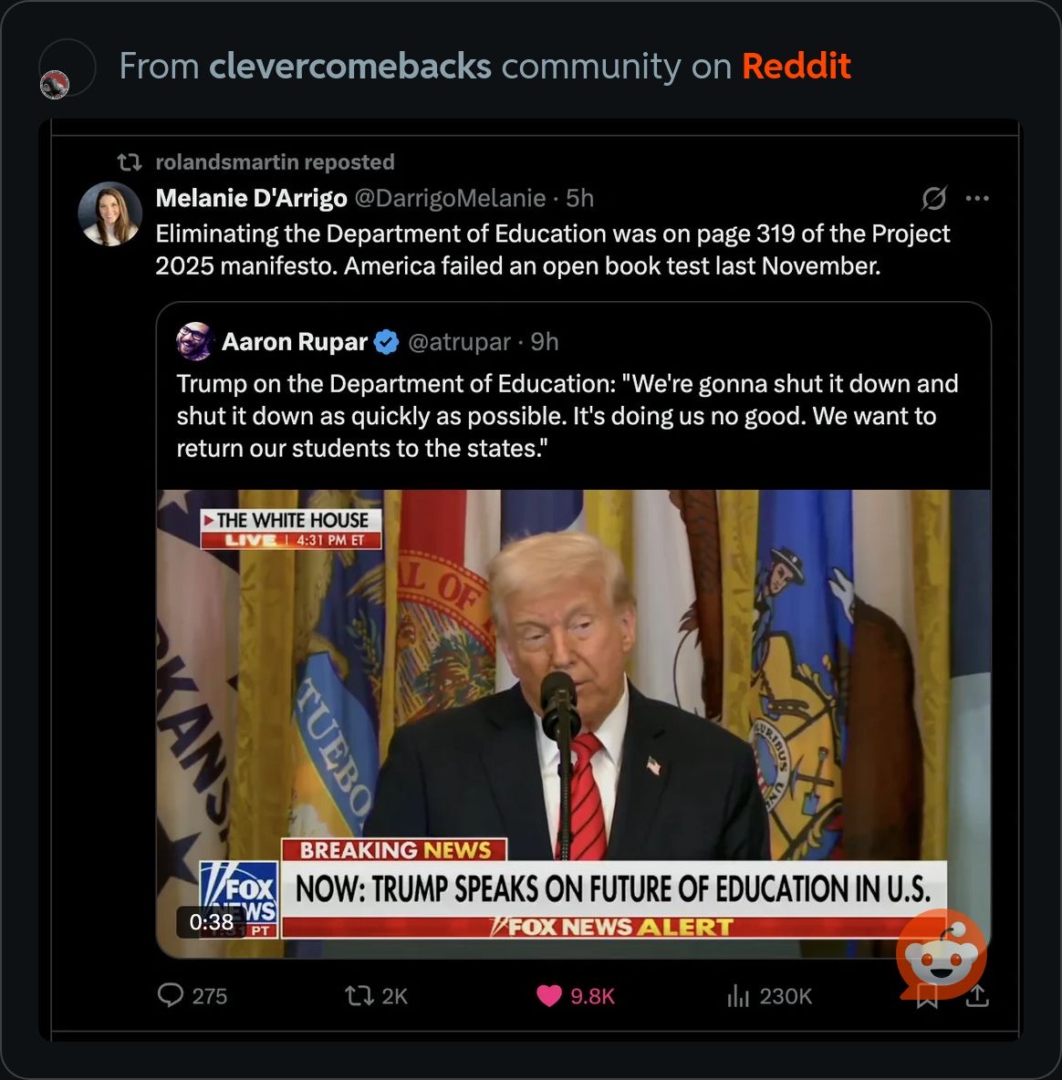Toggle the pink heart like button
This screenshot has height=1080, width=1062.
[549, 996]
